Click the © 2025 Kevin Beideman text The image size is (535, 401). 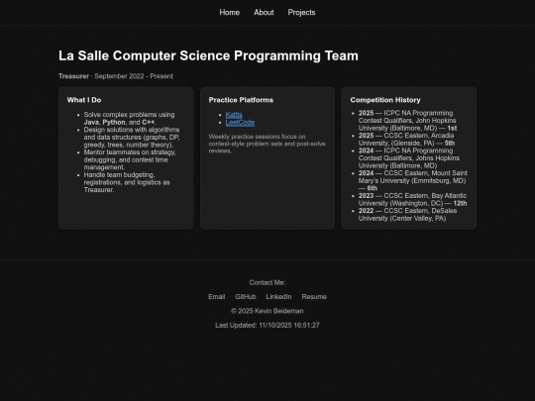point(267,311)
